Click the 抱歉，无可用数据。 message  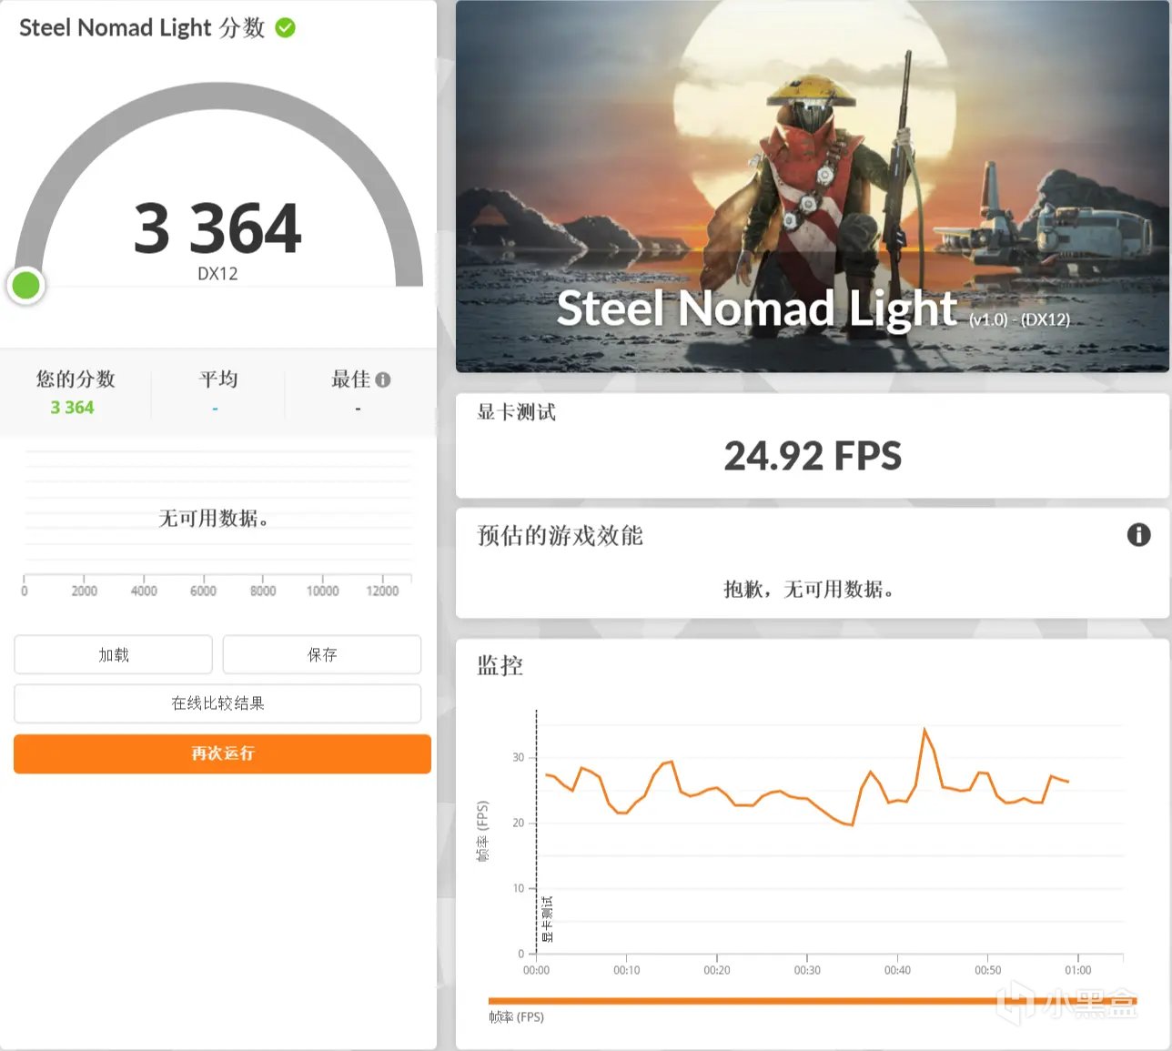point(809,590)
